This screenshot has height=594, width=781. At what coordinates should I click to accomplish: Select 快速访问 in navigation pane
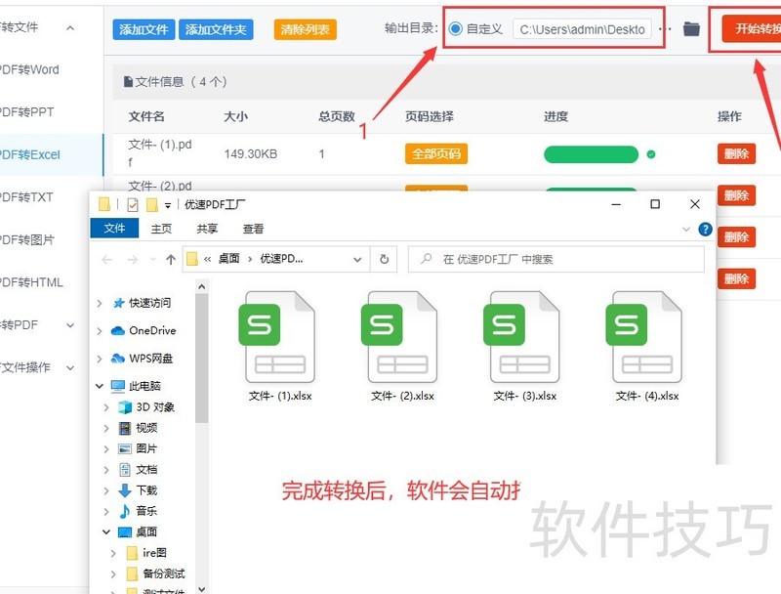click(x=149, y=303)
